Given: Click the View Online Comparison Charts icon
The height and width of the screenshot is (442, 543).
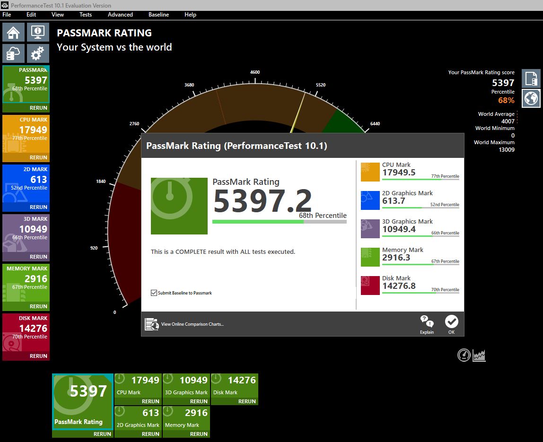Looking at the screenshot, I should [151, 324].
